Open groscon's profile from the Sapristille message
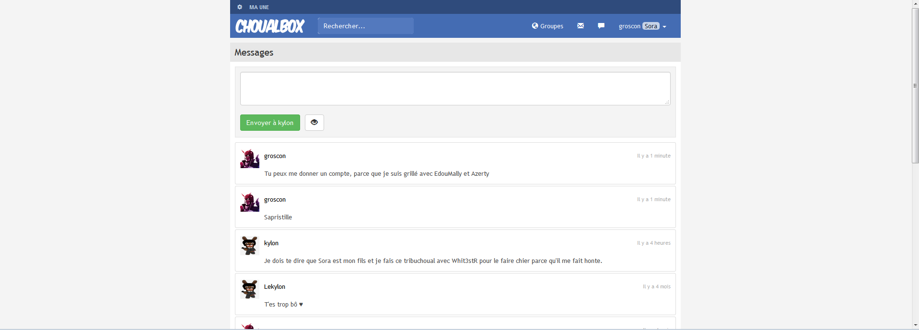The width and height of the screenshot is (919, 330). coord(275,200)
